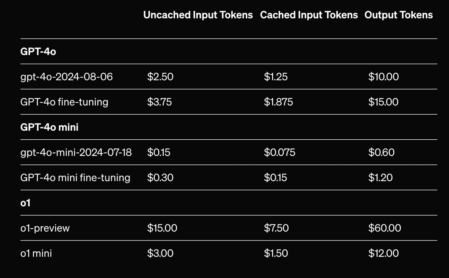Click the Output Tokens column header
This screenshot has width=449, height=278.
(399, 15)
